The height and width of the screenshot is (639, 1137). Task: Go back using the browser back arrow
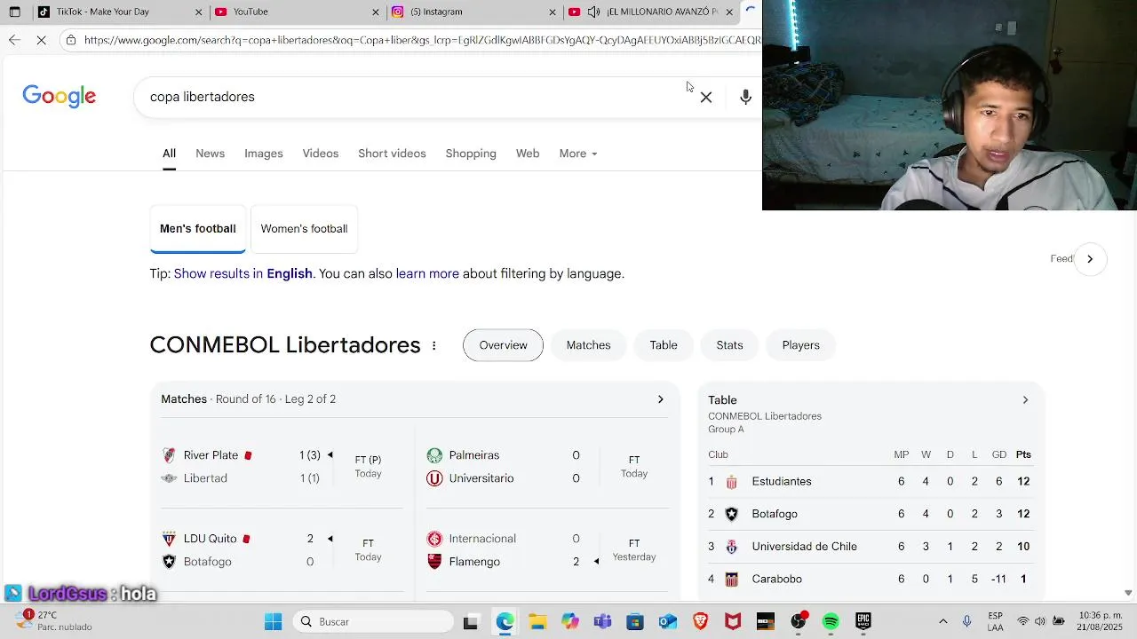(14, 40)
